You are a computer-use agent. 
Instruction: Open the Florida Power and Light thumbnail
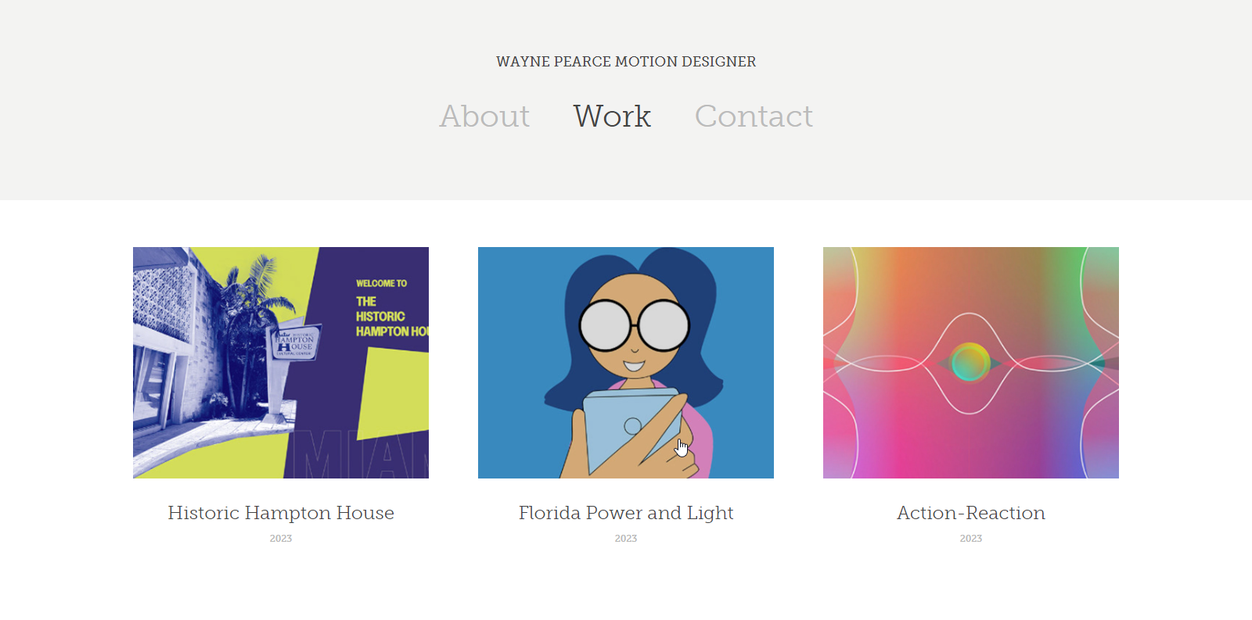(x=626, y=363)
